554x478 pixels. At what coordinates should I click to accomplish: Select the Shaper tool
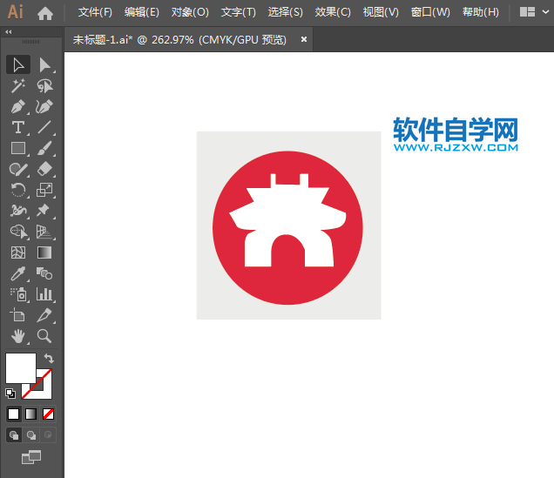click(x=18, y=169)
